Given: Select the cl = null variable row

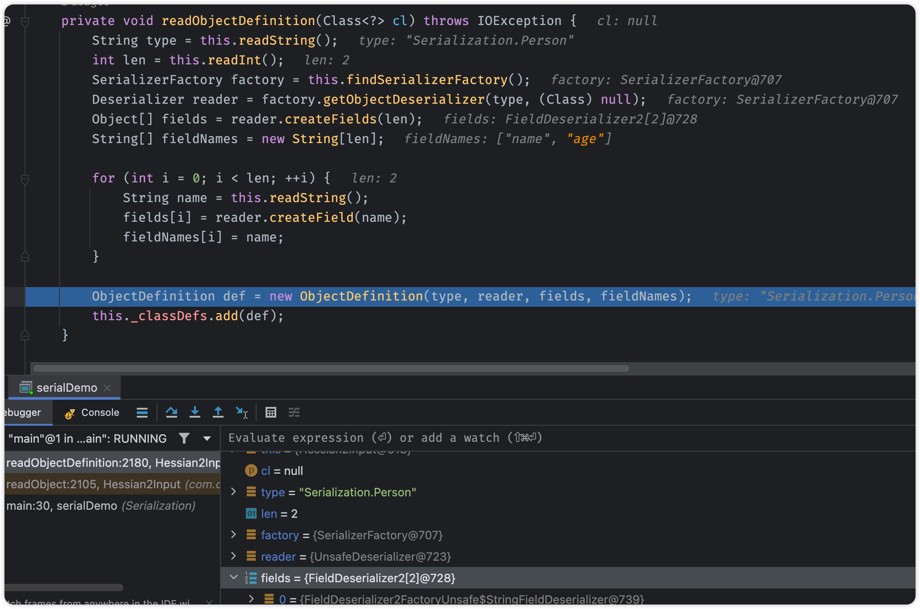Looking at the screenshot, I should click(x=568, y=471).
